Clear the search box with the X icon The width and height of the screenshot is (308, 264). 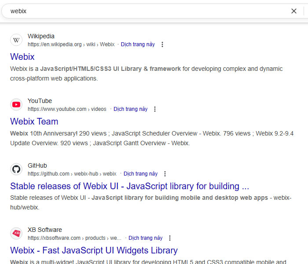coord(293,11)
